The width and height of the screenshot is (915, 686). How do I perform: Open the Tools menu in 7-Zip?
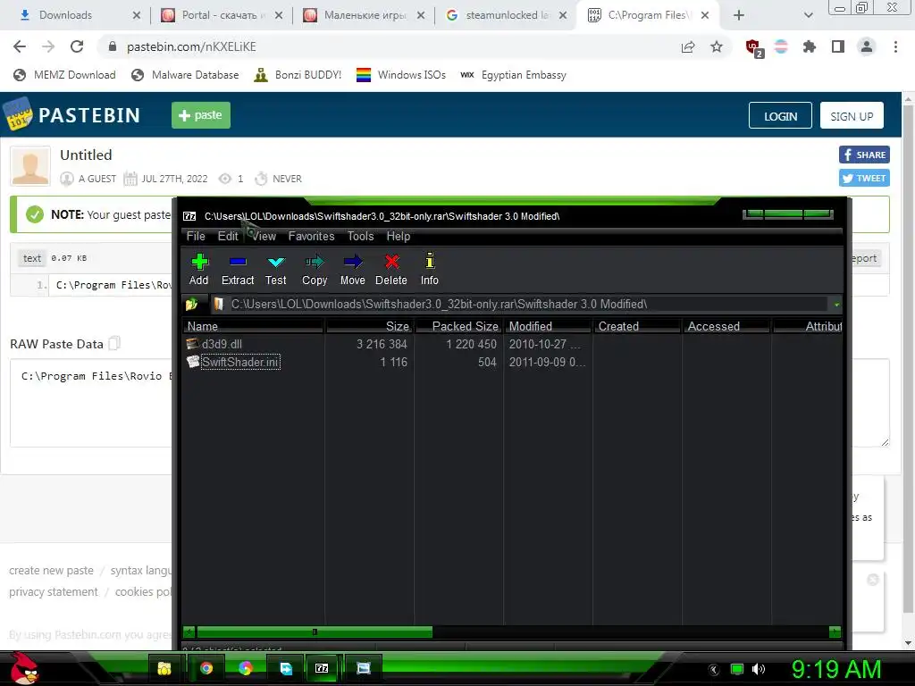(x=360, y=236)
